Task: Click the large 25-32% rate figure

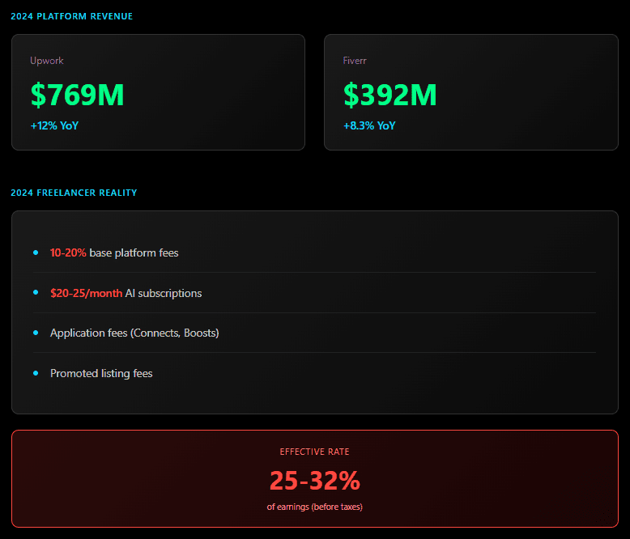Action: click(315, 481)
